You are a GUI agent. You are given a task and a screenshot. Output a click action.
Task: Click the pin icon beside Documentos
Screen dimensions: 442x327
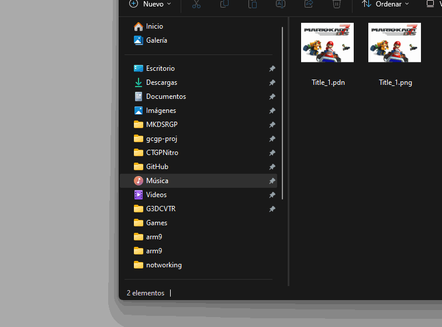click(x=272, y=97)
